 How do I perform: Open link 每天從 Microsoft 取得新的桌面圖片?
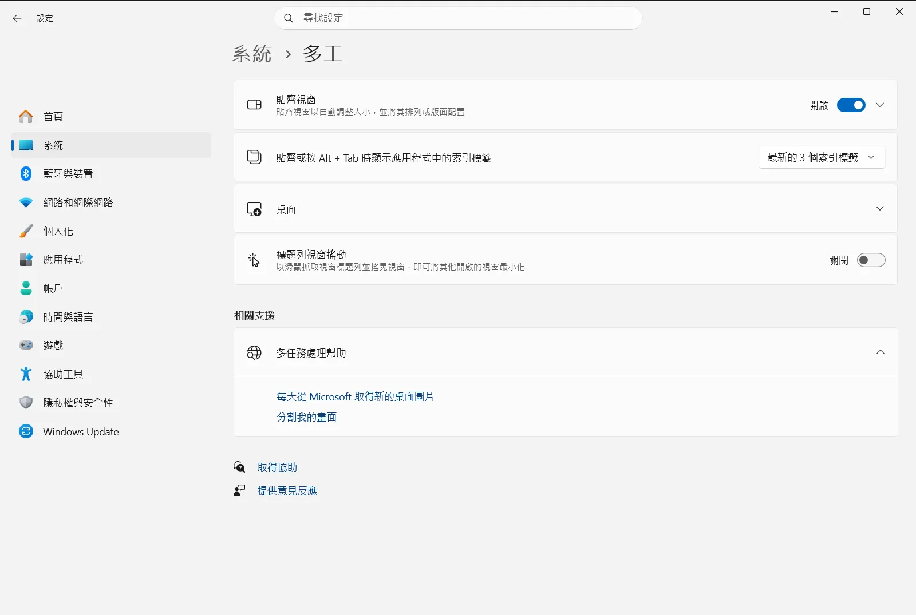[x=355, y=396]
